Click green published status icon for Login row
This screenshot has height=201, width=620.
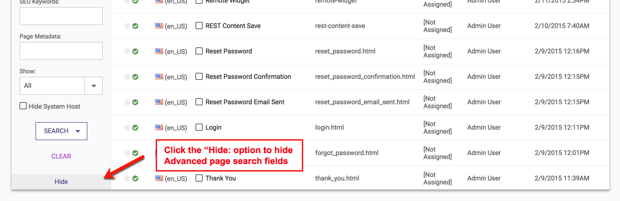tap(135, 128)
